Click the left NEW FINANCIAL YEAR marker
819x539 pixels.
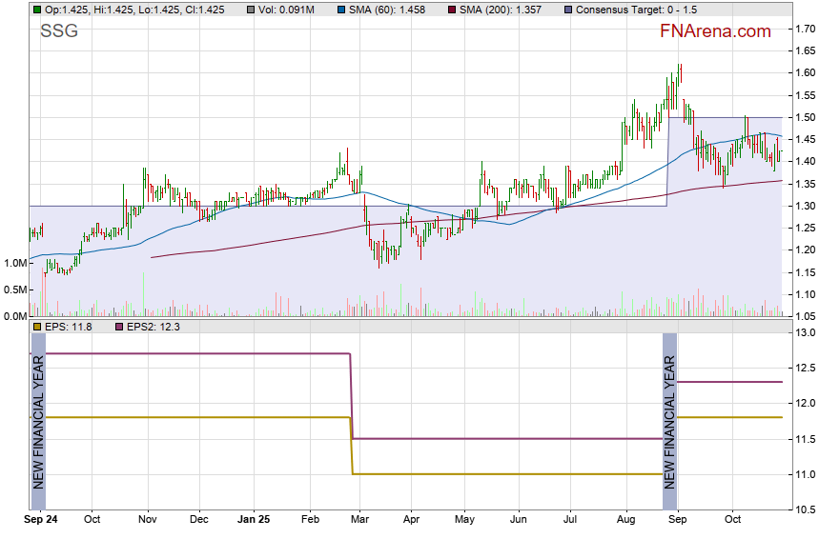(x=38, y=422)
